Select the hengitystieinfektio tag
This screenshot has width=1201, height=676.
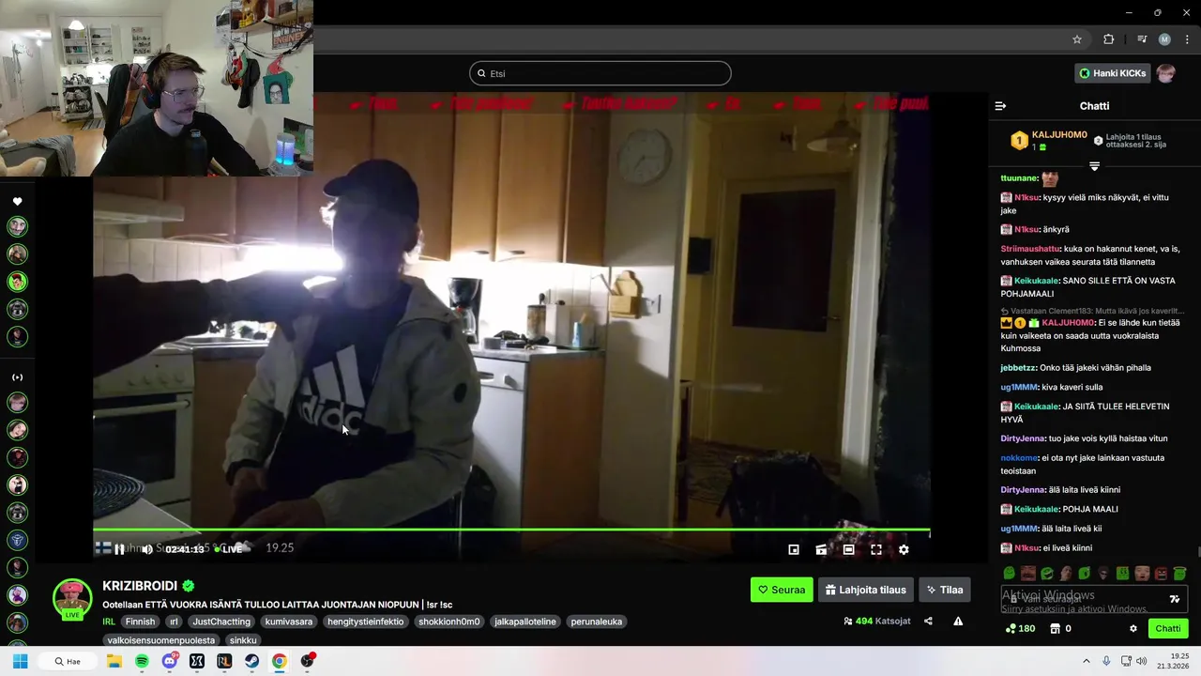(365, 622)
